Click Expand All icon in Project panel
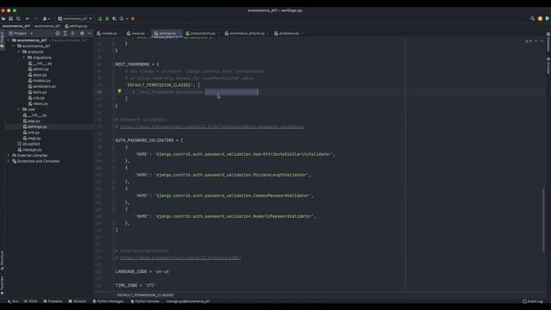The height and width of the screenshot is (310, 551). [65, 34]
